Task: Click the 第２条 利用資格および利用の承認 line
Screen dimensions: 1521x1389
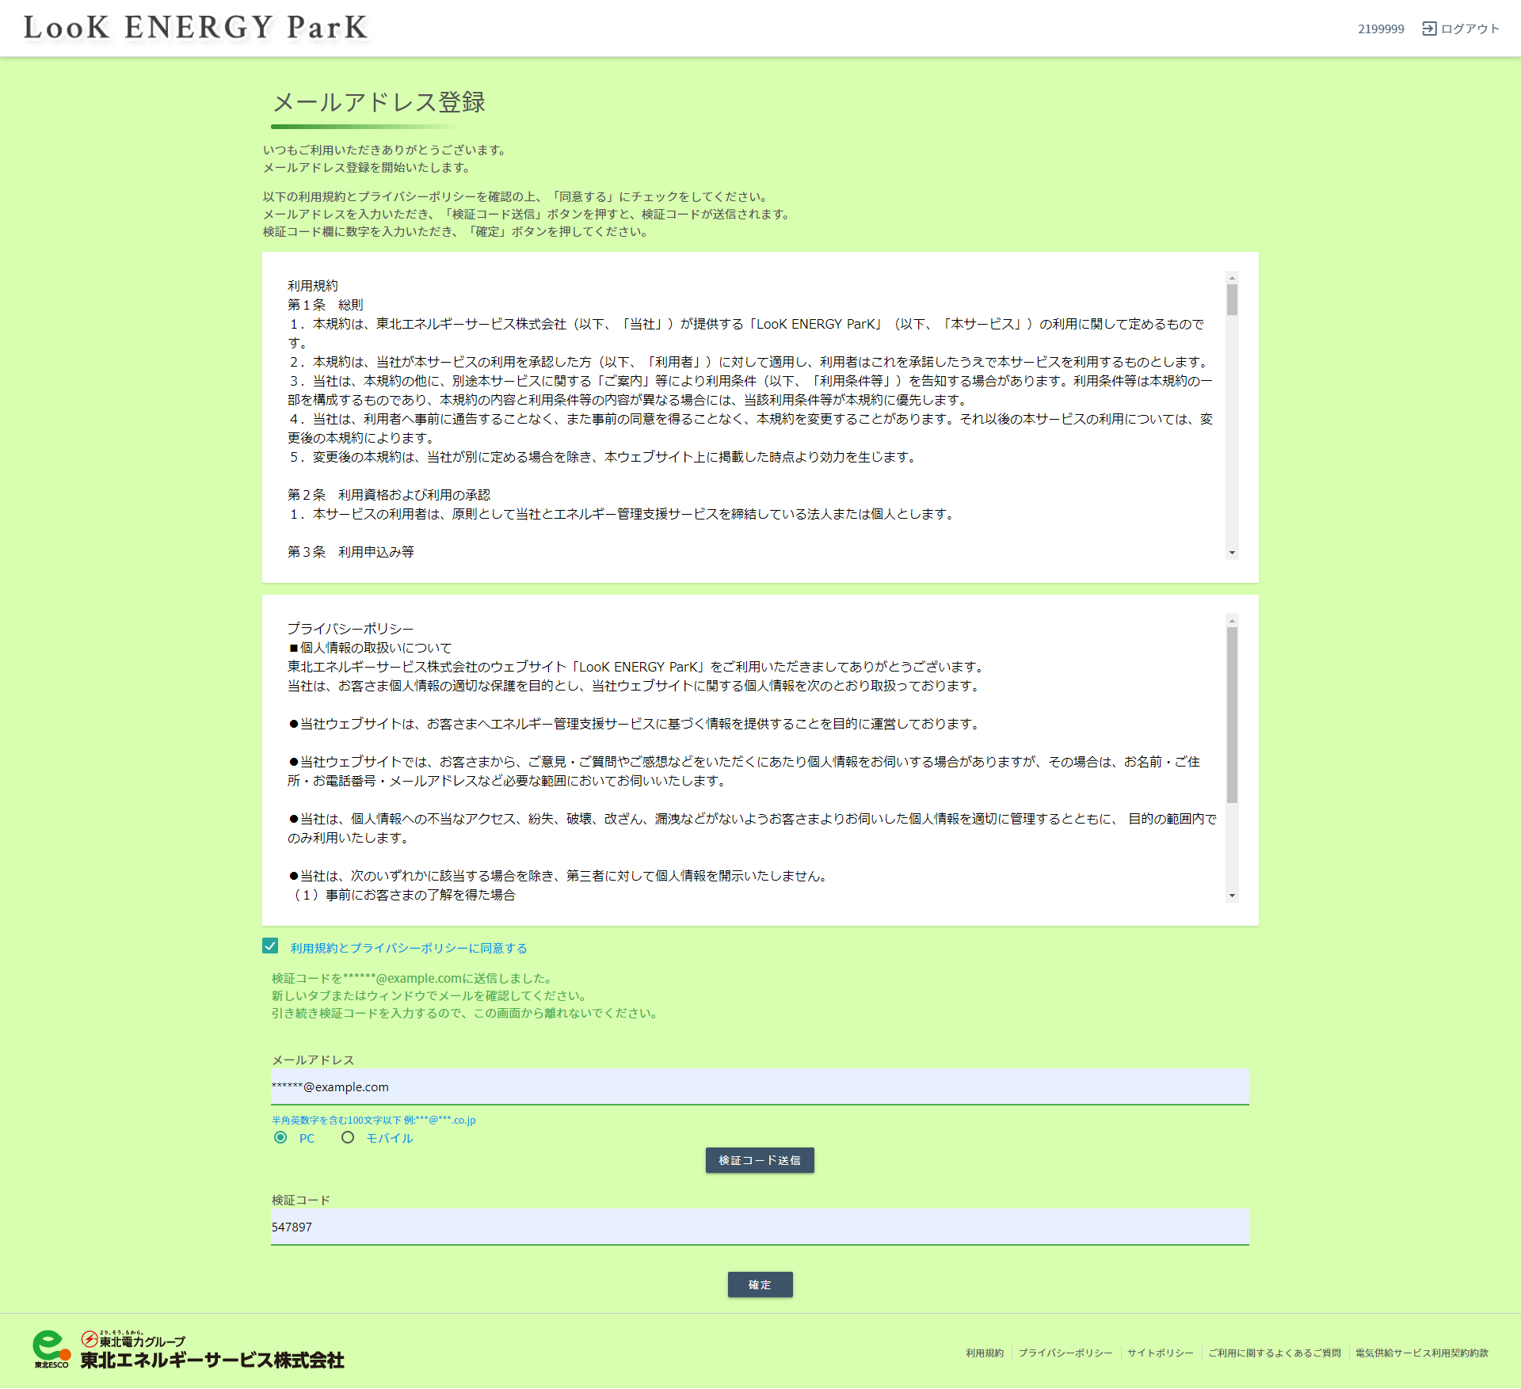Action: [389, 495]
